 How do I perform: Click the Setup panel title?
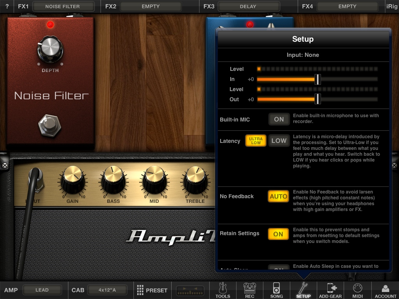pyautogui.click(x=303, y=39)
